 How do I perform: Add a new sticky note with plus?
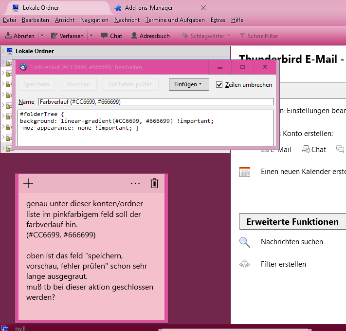(x=28, y=183)
